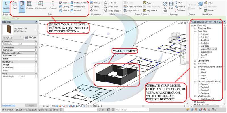The image size is (227, 113).
Task: Activate the Door tool
Action: click(x=22, y=6)
